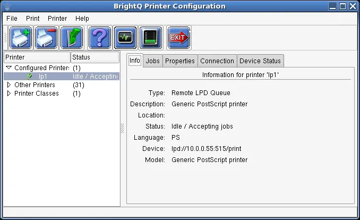Click the green bars display toolbar icon
360x220 pixels.
[151, 38]
